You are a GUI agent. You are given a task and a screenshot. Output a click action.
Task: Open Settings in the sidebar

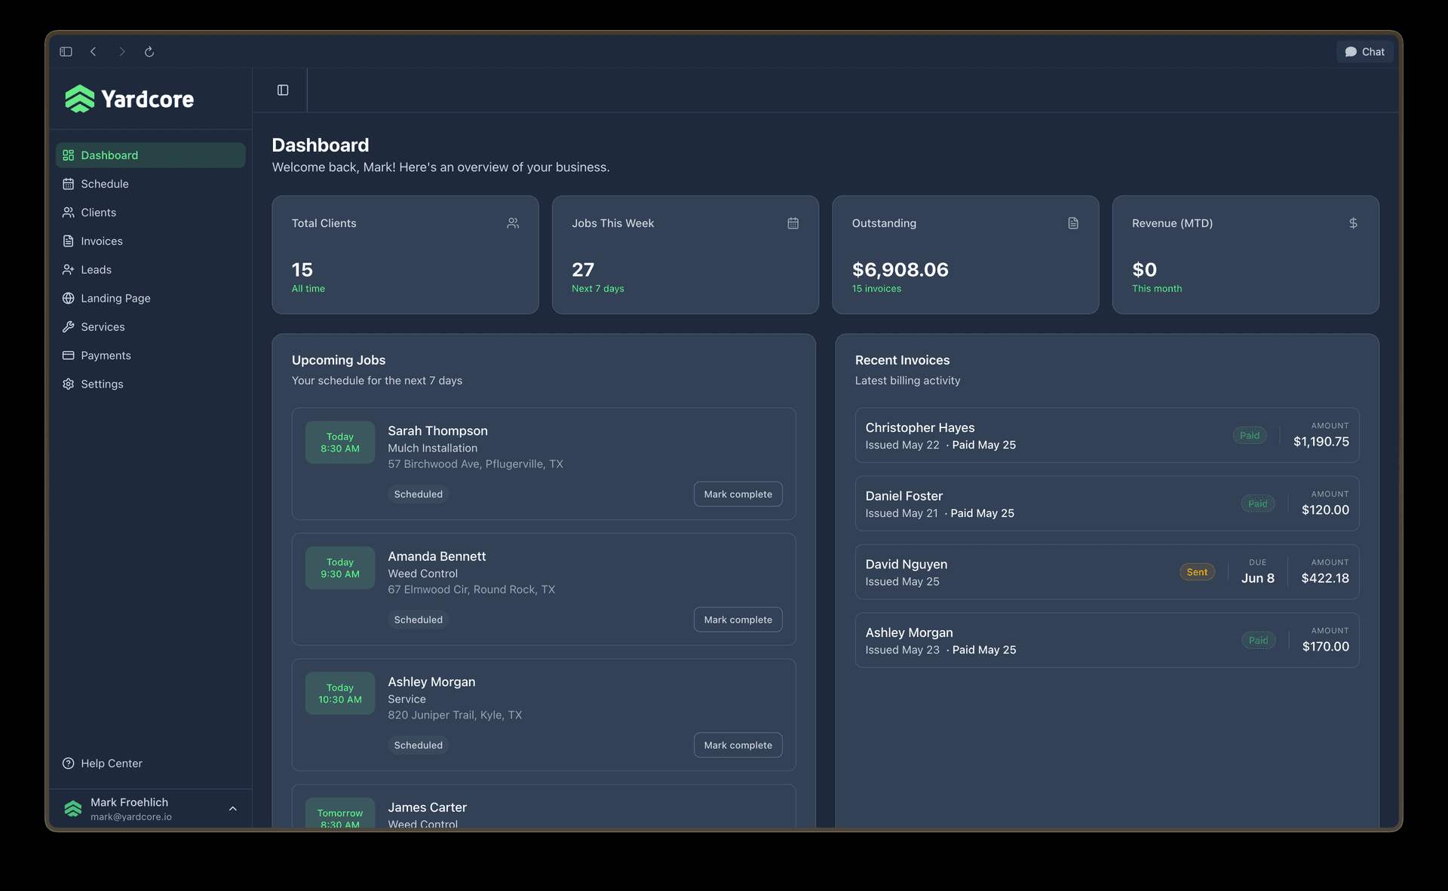[151, 384]
